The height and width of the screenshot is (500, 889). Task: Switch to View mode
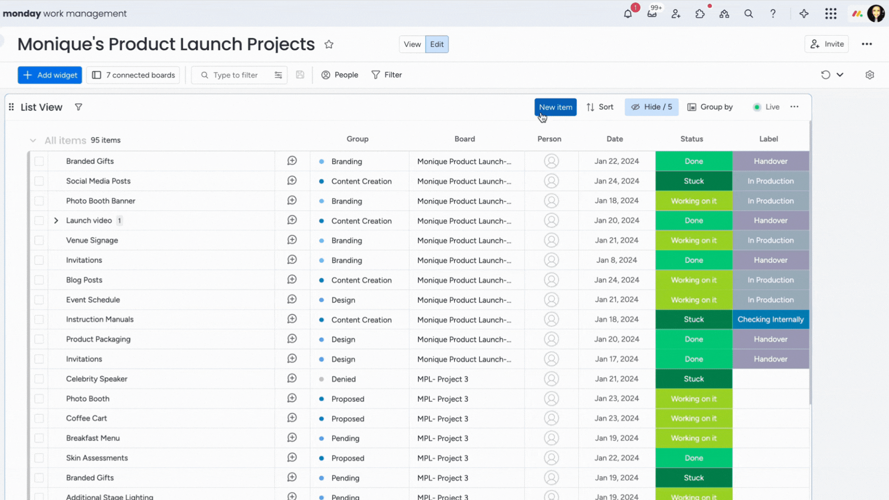pos(412,44)
